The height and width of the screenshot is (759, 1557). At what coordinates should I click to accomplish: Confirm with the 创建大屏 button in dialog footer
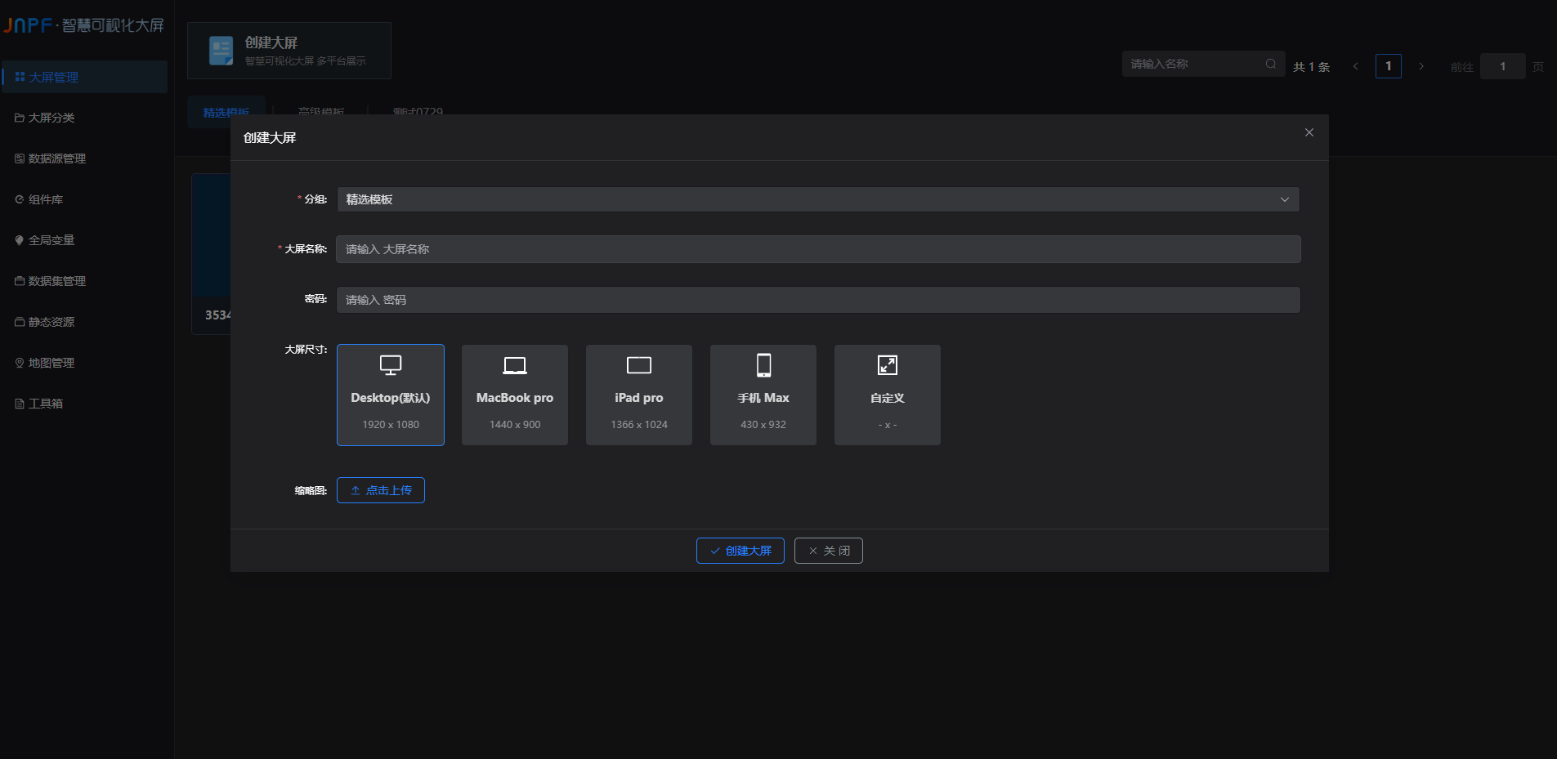740,551
